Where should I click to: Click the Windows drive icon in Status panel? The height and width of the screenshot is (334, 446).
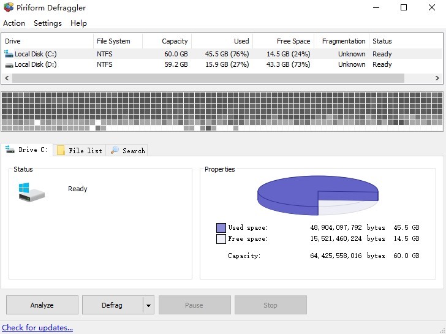pos(31,192)
